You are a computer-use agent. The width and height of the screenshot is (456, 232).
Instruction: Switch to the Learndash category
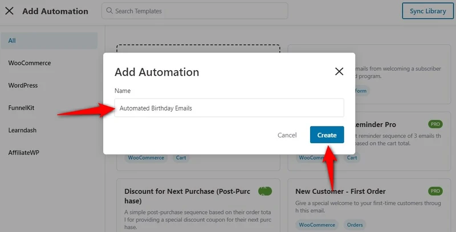pos(22,130)
